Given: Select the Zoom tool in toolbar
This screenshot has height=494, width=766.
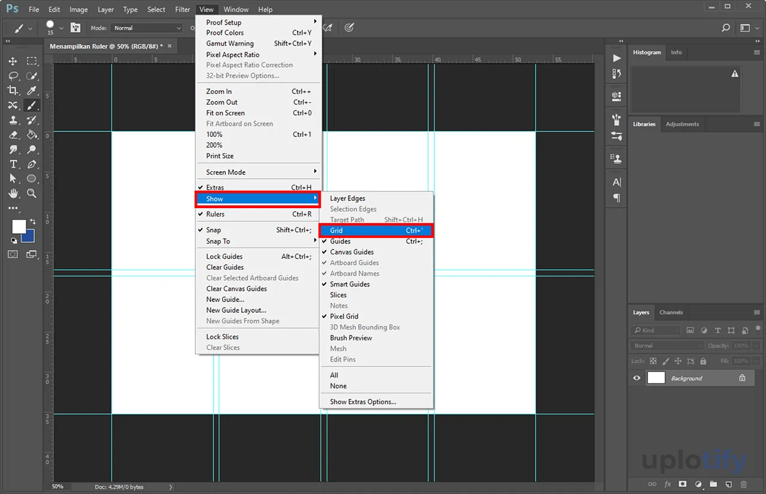Looking at the screenshot, I should tap(32, 193).
